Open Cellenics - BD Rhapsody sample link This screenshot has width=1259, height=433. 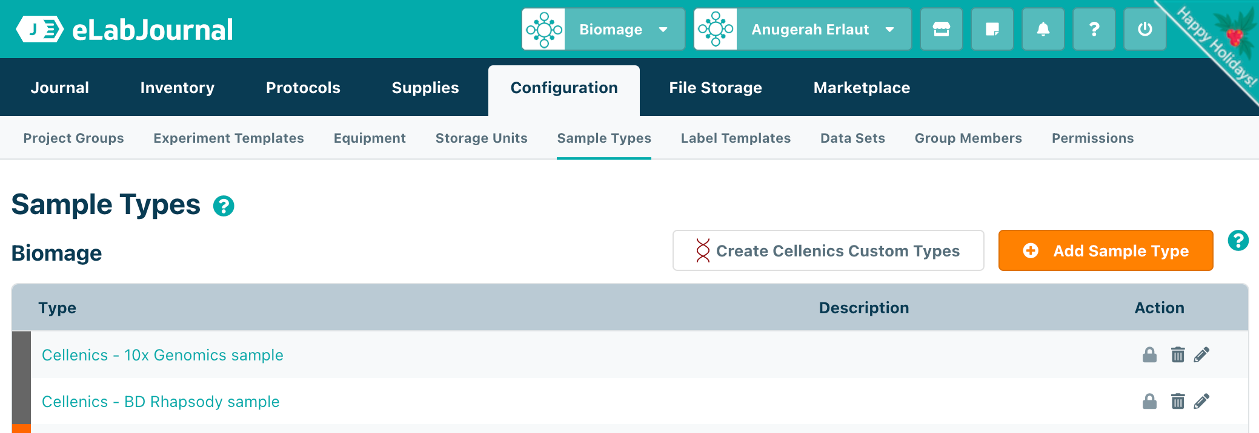pos(161,402)
